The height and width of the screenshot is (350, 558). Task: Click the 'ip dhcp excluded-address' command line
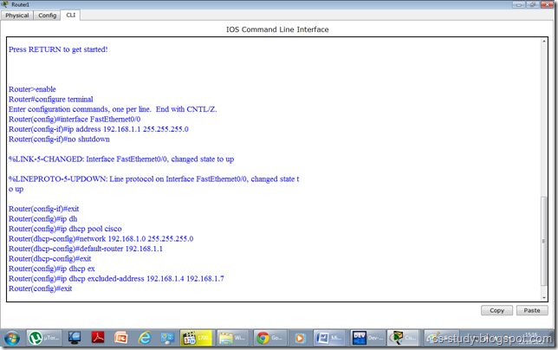[116, 278]
